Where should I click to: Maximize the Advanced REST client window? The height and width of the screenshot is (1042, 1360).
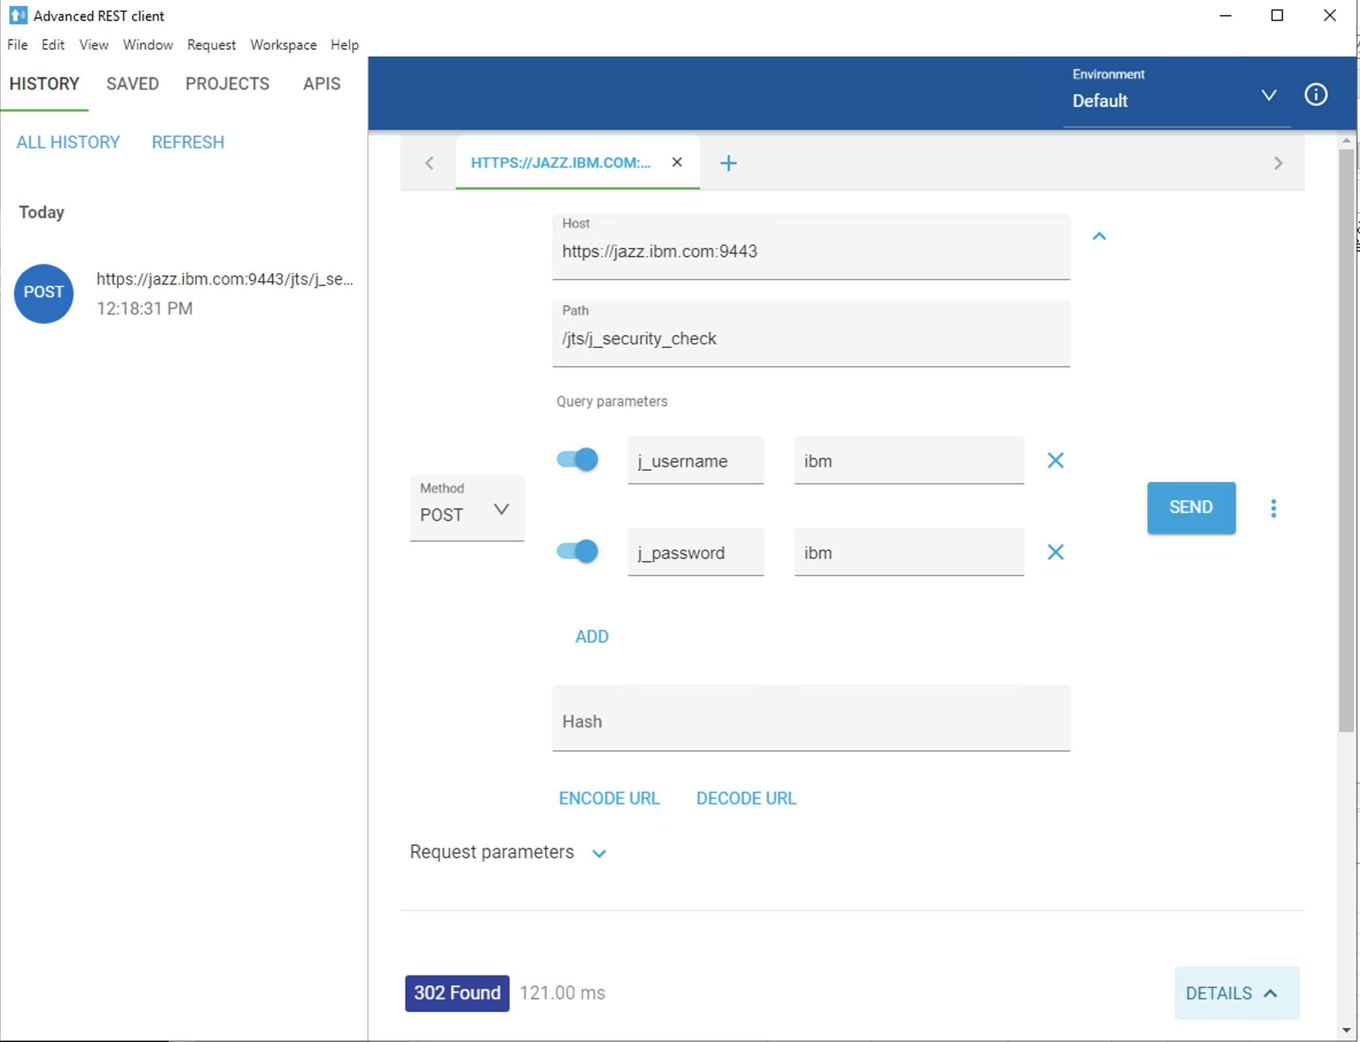coord(1277,15)
